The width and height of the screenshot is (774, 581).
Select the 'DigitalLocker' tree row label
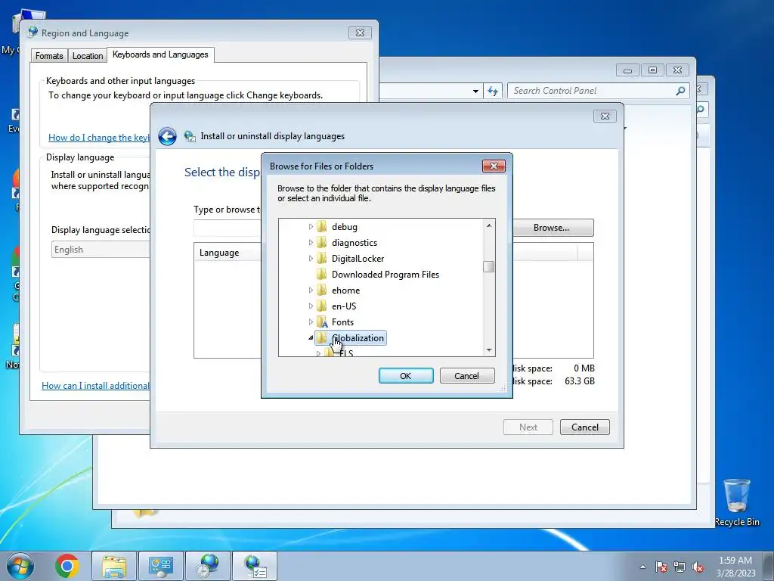[358, 259]
